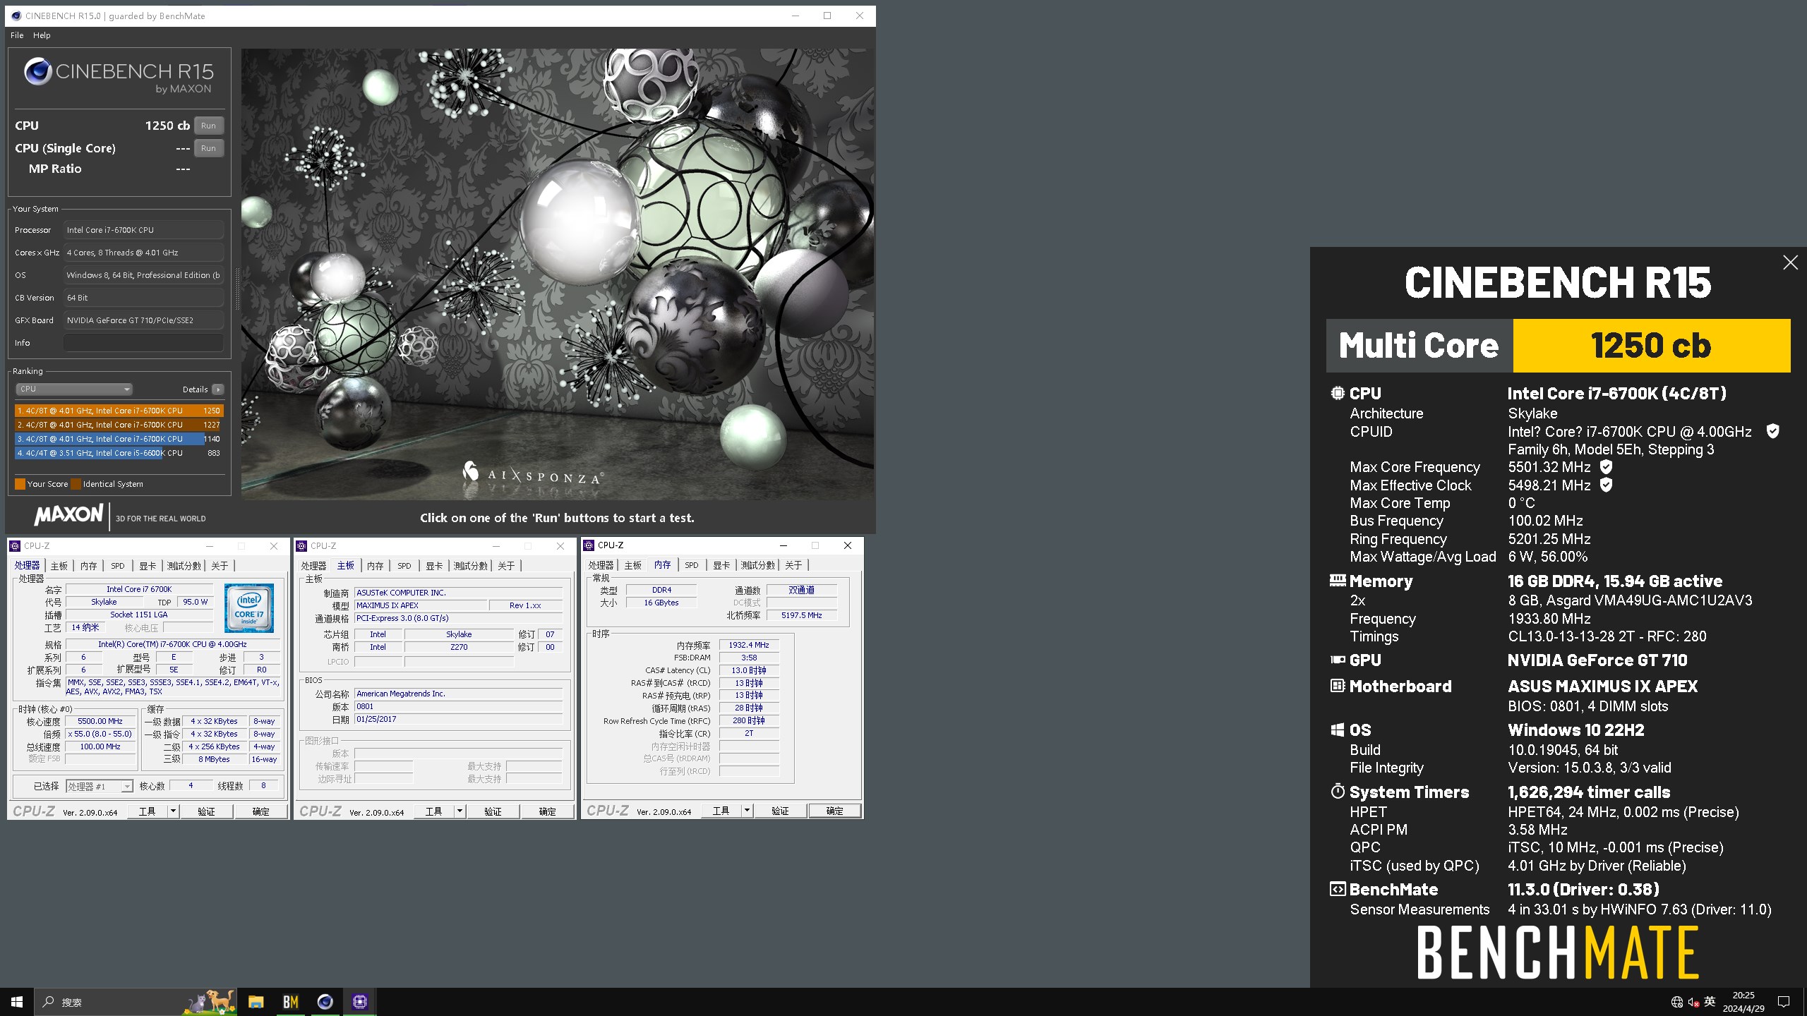Screen dimensions: 1807x1016
Task: Click the Max Core Frequency shield icon
Action: click(1606, 467)
